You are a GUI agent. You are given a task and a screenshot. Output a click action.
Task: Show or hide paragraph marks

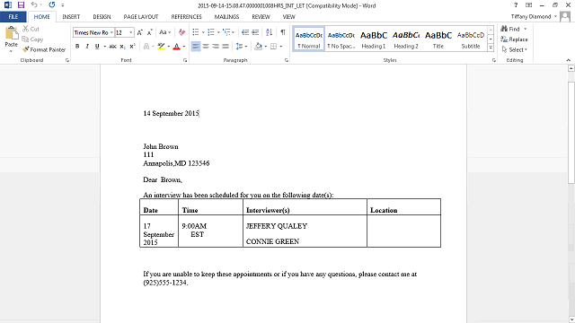click(x=283, y=32)
